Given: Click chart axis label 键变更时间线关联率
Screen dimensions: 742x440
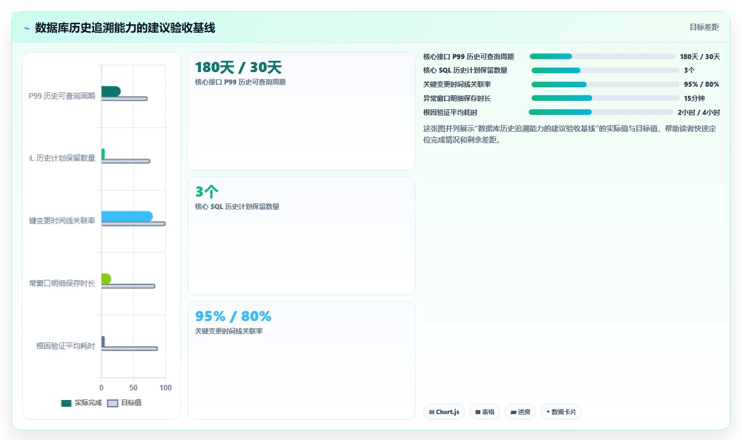Looking at the screenshot, I should (x=62, y=221).
